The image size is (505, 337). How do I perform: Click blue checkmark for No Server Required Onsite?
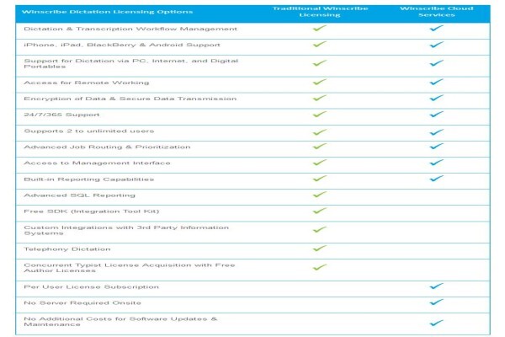pos(436,302)
